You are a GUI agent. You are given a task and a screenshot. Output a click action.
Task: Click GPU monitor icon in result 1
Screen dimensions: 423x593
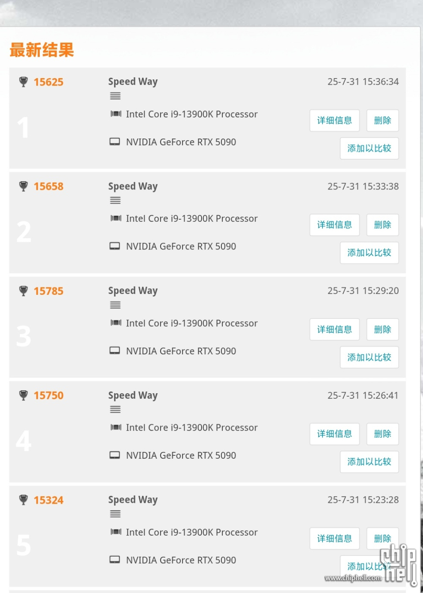coord(115,142)
